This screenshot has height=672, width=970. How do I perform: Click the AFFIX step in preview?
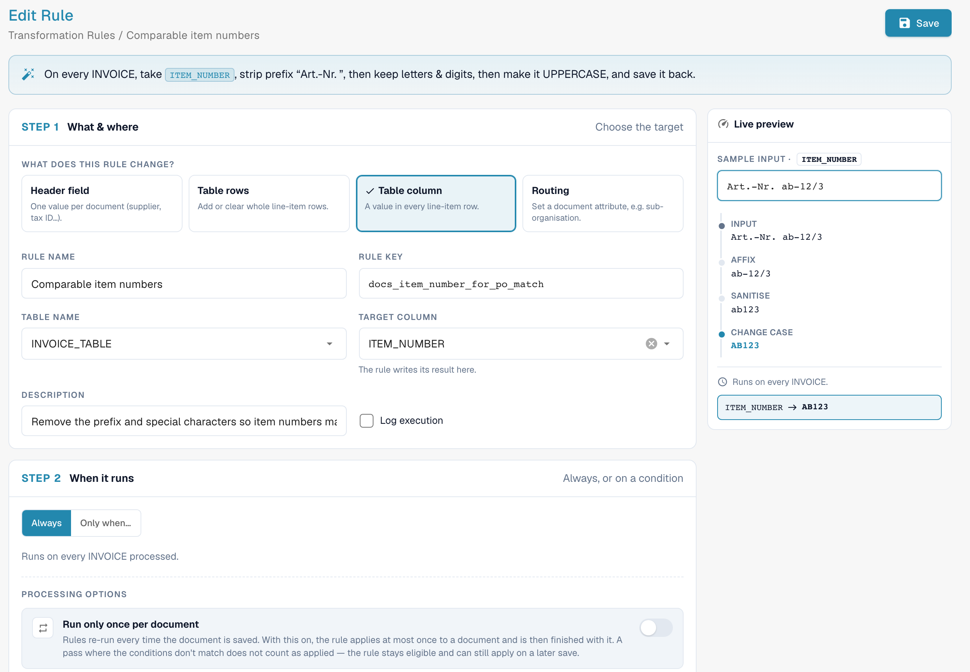[x=751, y=267]
